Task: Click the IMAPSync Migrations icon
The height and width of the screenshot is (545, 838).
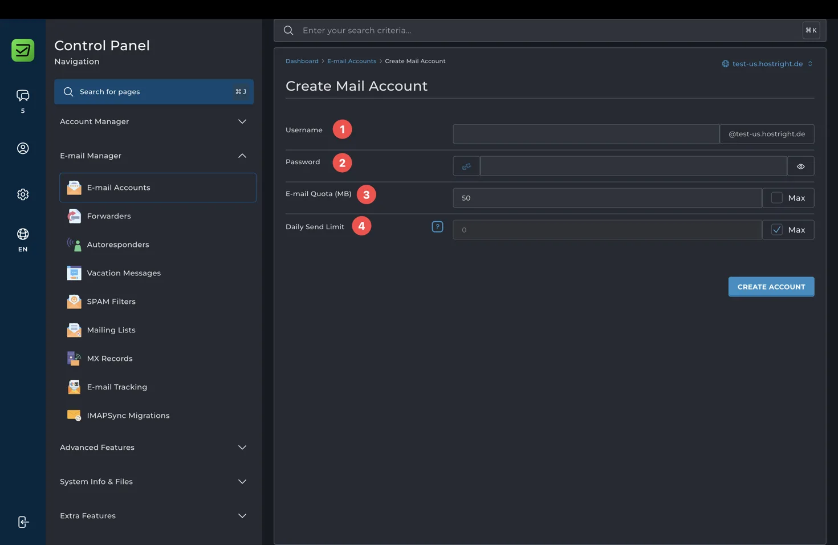Action: click(74, 416)
